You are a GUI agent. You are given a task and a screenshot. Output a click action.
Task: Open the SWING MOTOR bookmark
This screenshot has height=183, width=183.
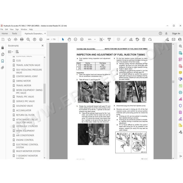(x=23, y=81)
